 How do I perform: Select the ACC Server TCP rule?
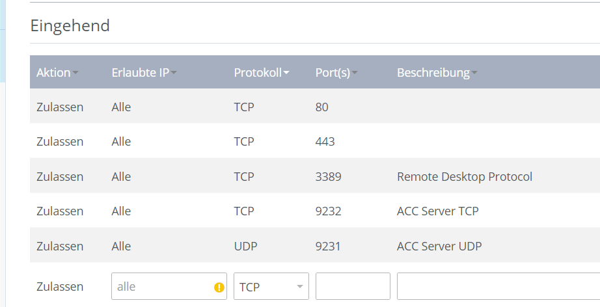point(315,211)
